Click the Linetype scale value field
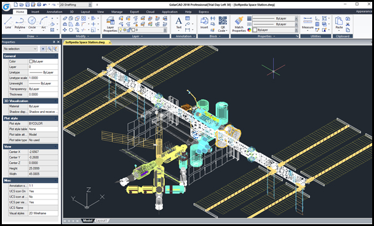 43,78
